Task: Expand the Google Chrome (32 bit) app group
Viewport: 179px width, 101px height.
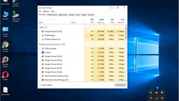Action: [39, 31]
